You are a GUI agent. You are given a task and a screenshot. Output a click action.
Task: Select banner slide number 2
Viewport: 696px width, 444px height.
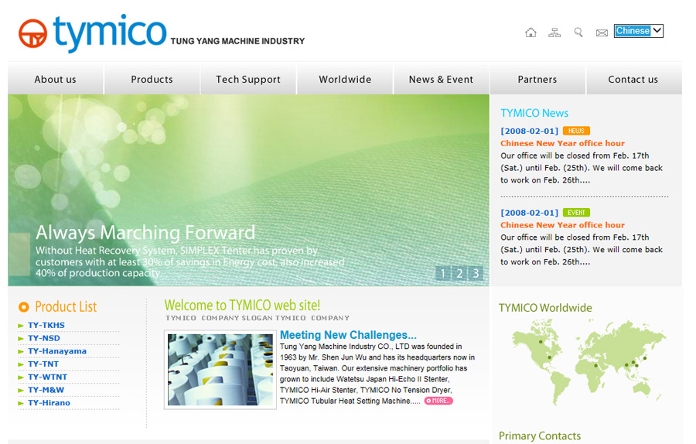[459, 273]
